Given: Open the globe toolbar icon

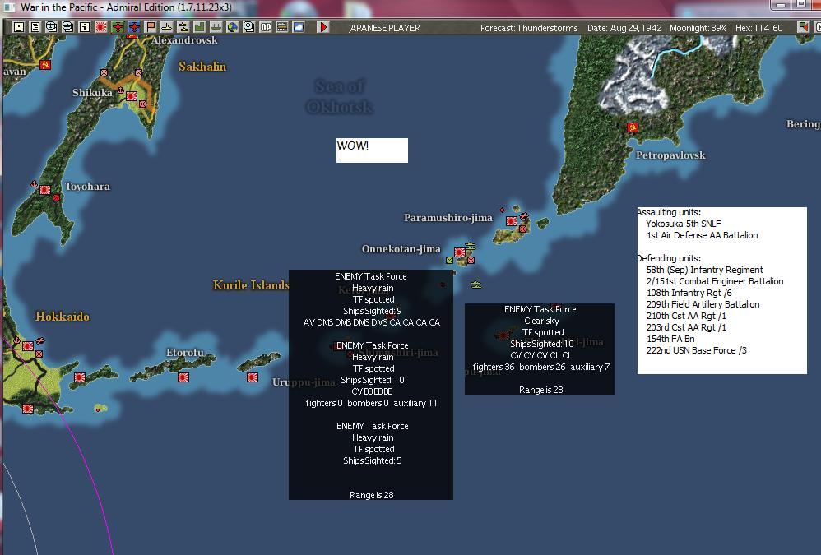Looking at the screenshot, I should click(x=233, y=26).
